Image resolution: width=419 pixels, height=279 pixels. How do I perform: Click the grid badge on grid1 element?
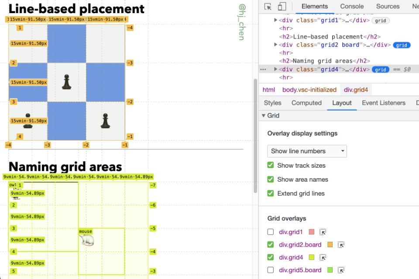[x=381, y=21]
